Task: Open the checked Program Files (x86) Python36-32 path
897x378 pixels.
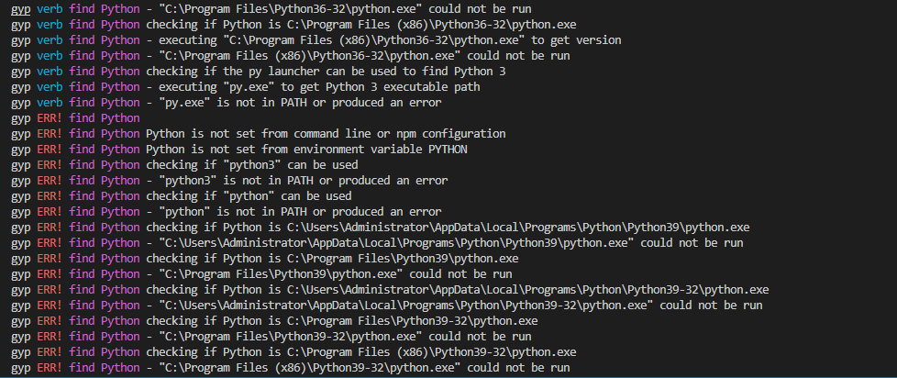Action: (431, 25)
